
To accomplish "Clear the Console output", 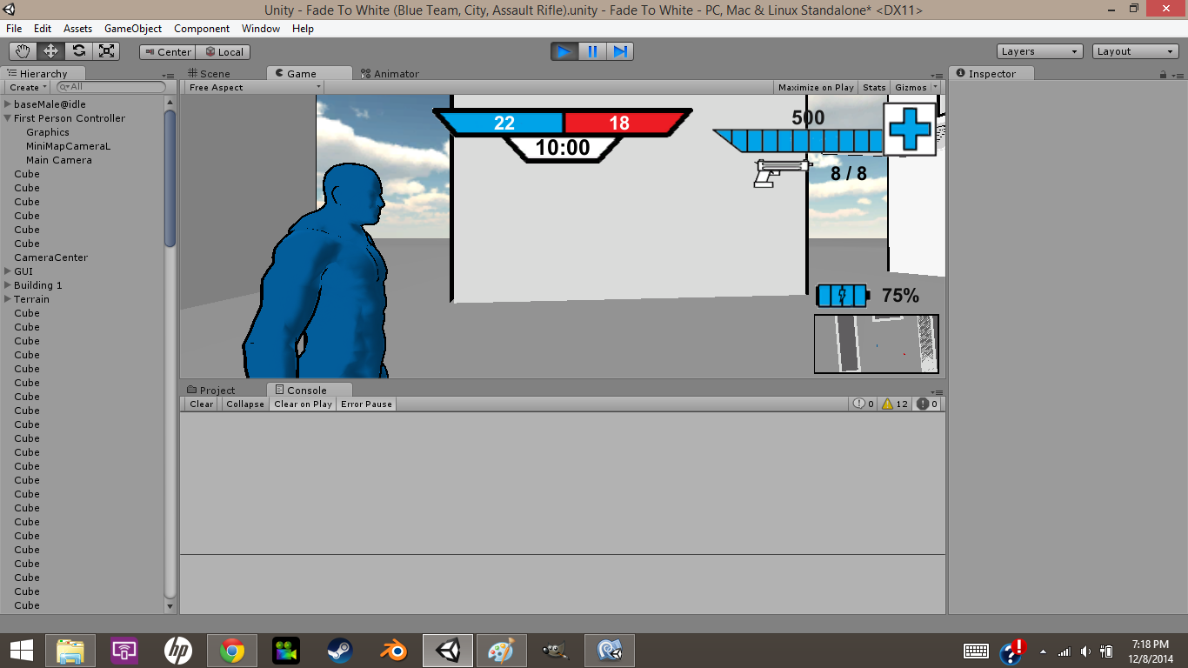I will coord(200,404).
